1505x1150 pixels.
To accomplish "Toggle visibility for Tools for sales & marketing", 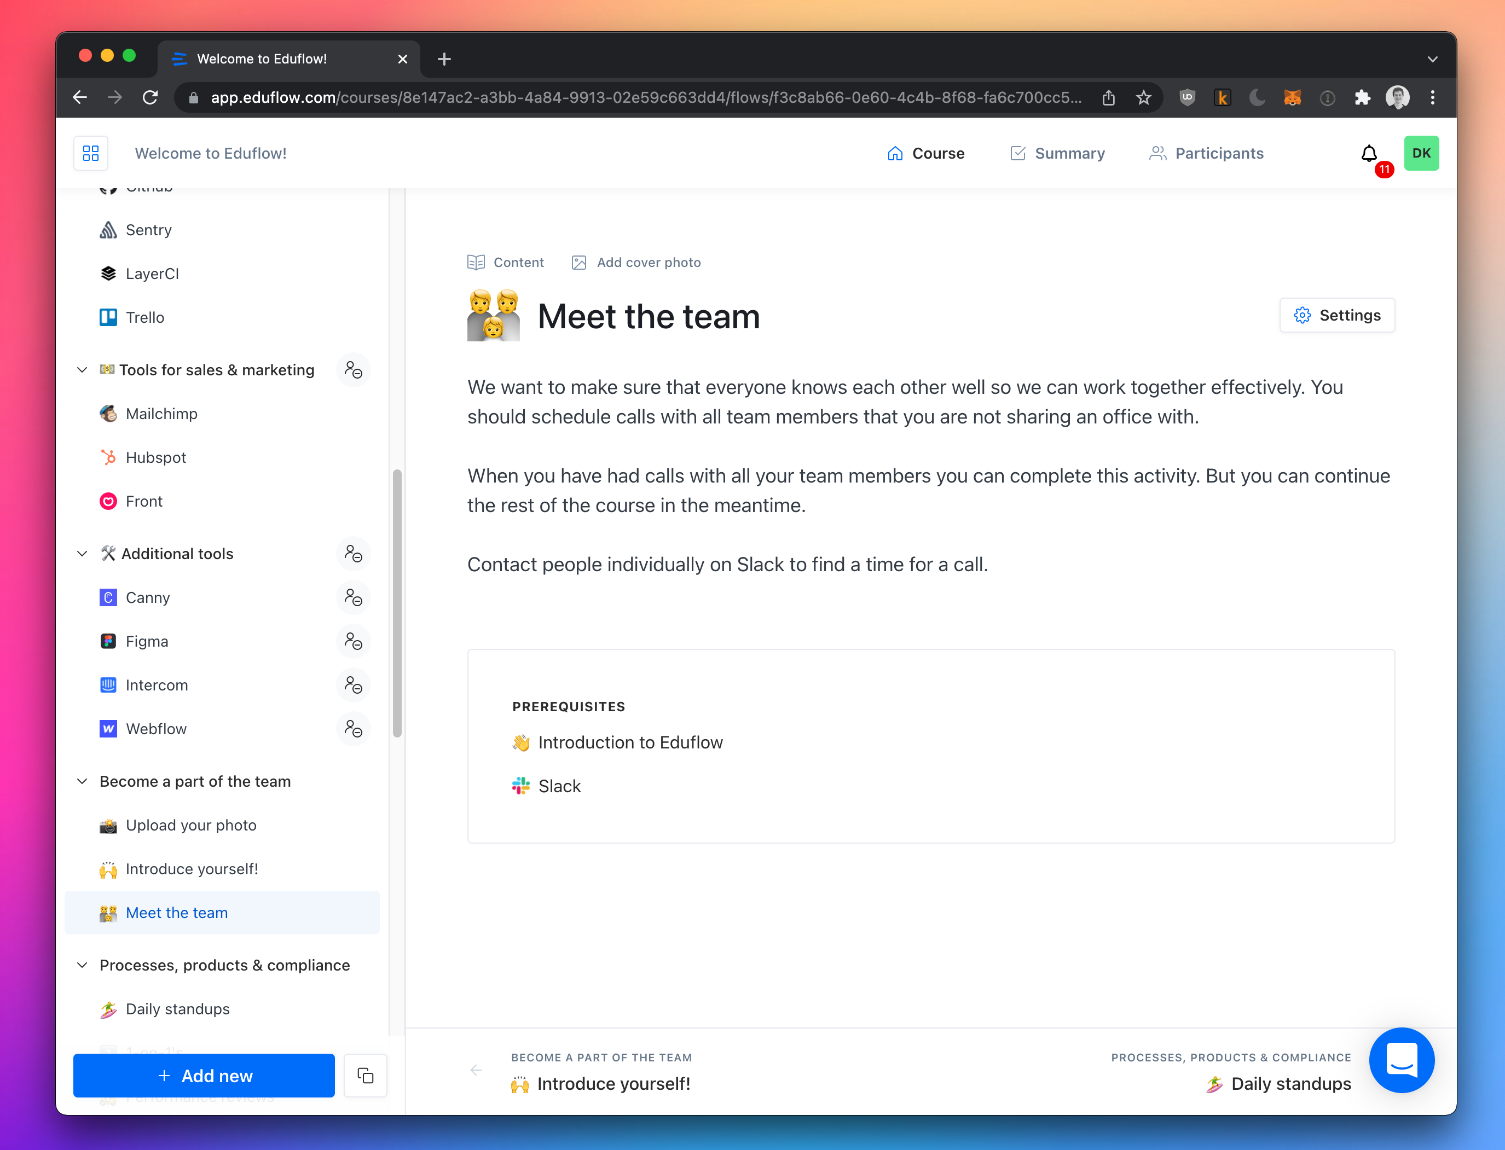I will tap(354, 370).
